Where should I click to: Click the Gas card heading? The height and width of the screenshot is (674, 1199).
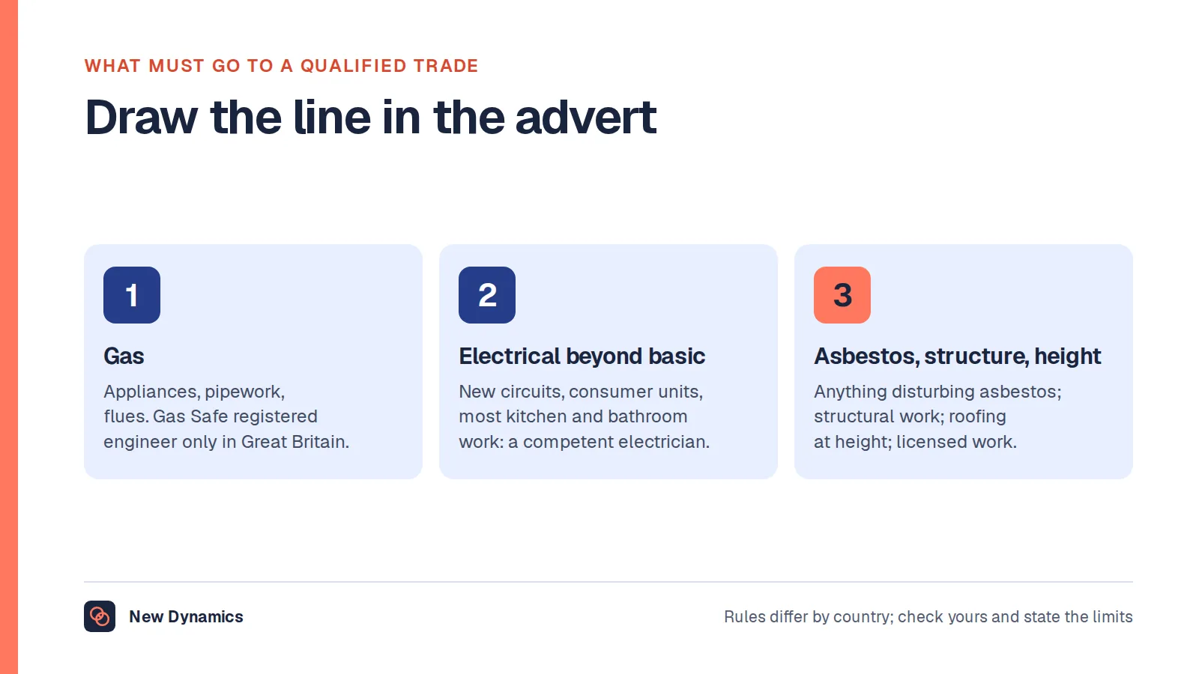tap(124, 356)
